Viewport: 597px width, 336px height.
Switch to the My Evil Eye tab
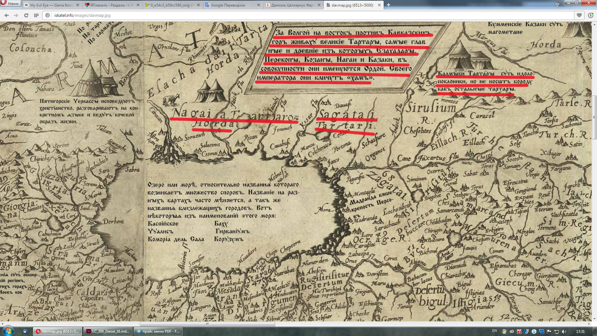pyautogui.click(x=52, y=5)
